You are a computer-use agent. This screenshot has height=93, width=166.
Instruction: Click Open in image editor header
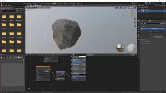[x=20, y=57]
